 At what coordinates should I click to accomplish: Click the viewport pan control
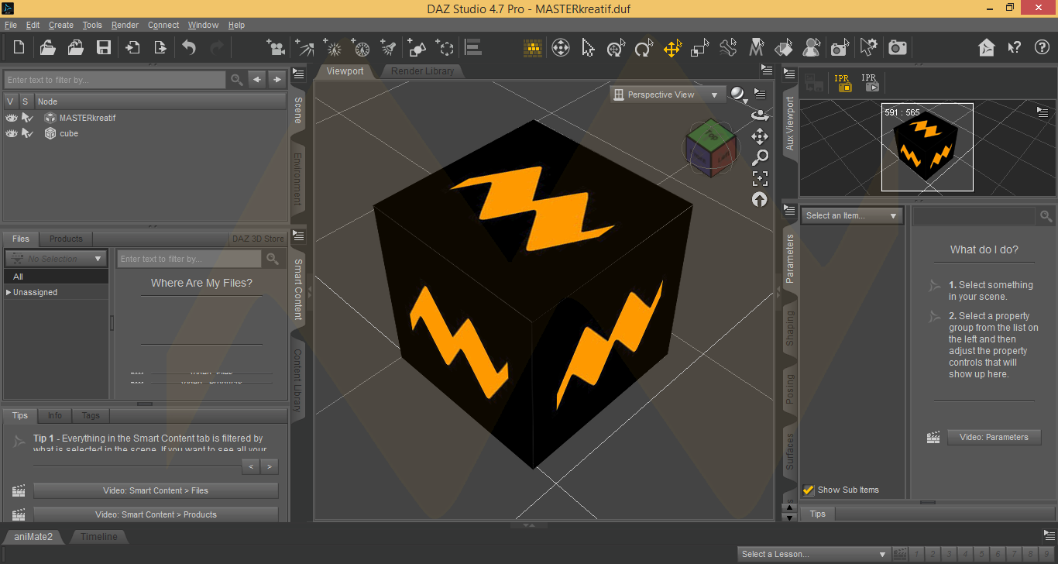pos(760,136)
